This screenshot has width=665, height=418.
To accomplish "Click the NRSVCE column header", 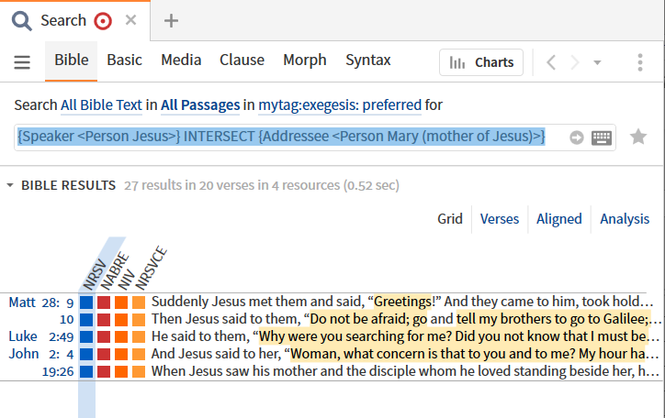I will 151,268.
